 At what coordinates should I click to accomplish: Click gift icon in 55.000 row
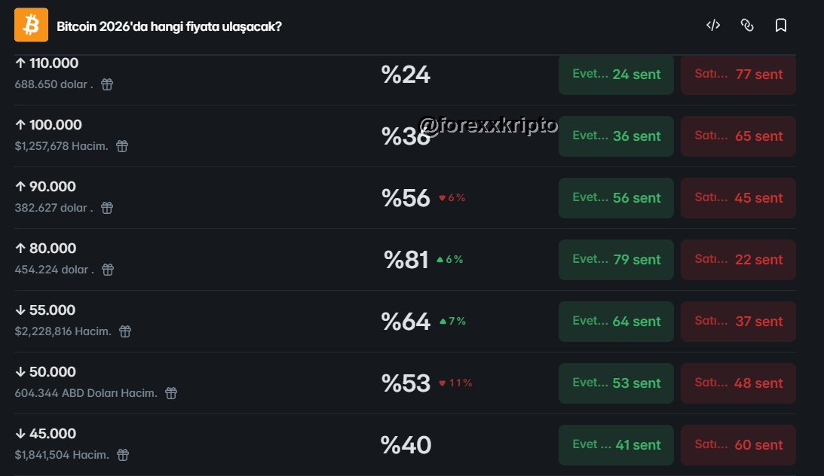125,331
